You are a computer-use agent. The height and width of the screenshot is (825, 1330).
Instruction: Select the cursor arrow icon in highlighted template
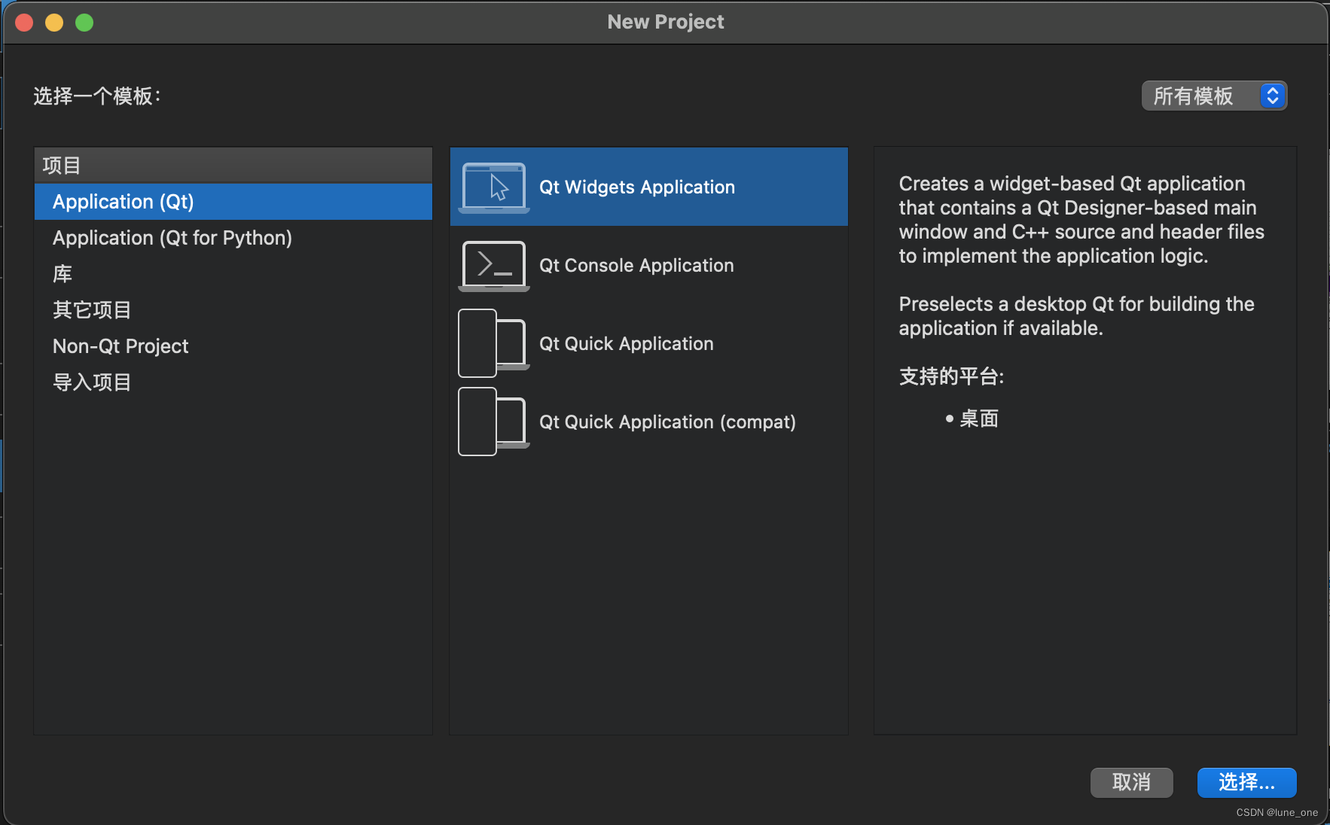pos(499,187)
